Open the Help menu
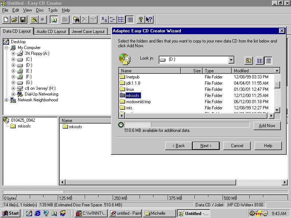 (66, 10)
